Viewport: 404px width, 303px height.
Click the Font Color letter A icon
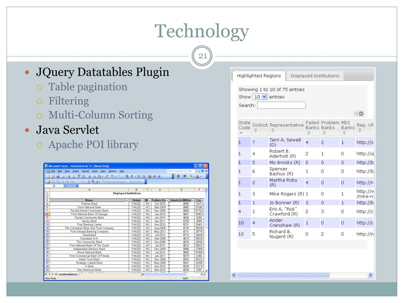pos(197,176)
